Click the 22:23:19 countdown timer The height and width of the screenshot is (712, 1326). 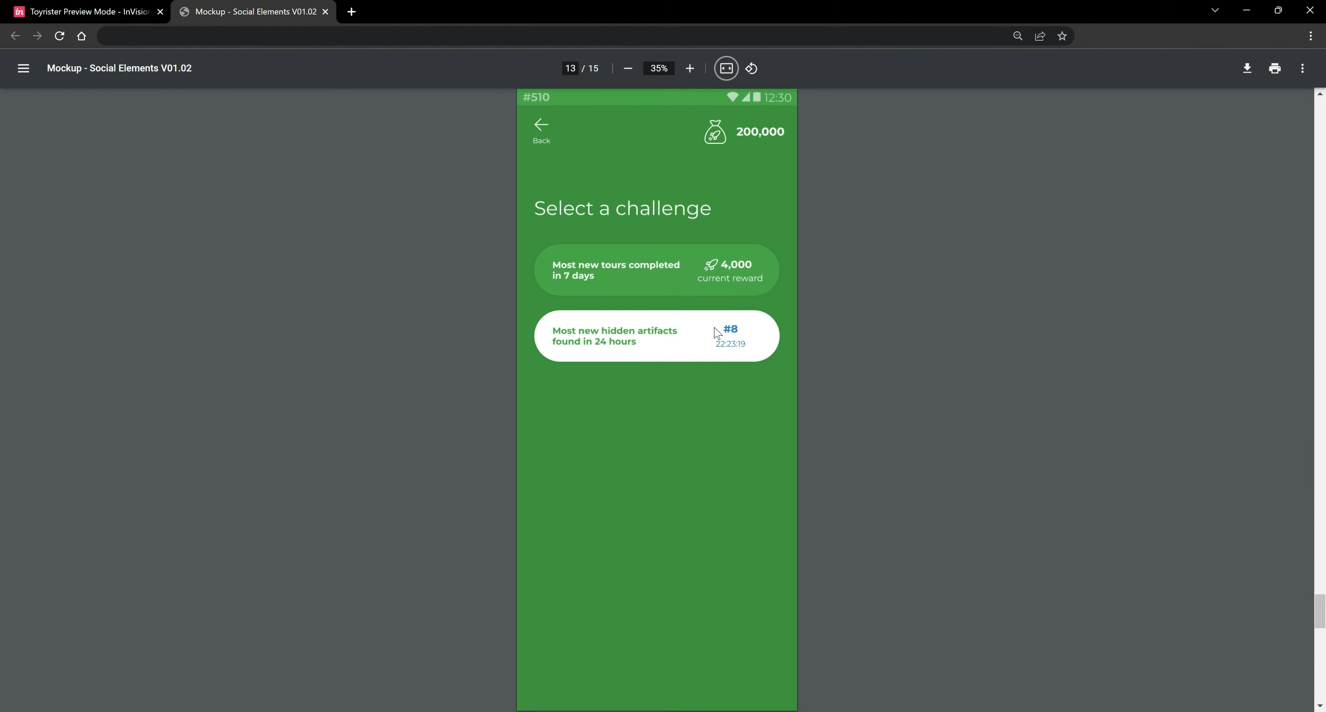(730, 344)
